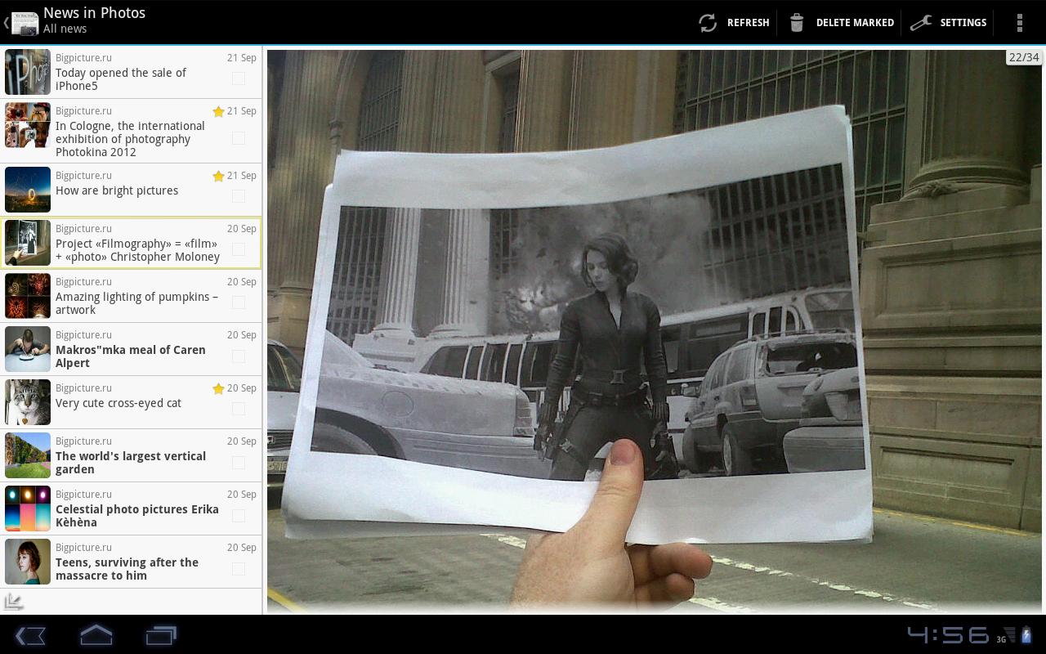Select 'Makros"mka meal of Caren Alpert'
The width and height of the screenshot is (1046, 654).
pos(131,356)
